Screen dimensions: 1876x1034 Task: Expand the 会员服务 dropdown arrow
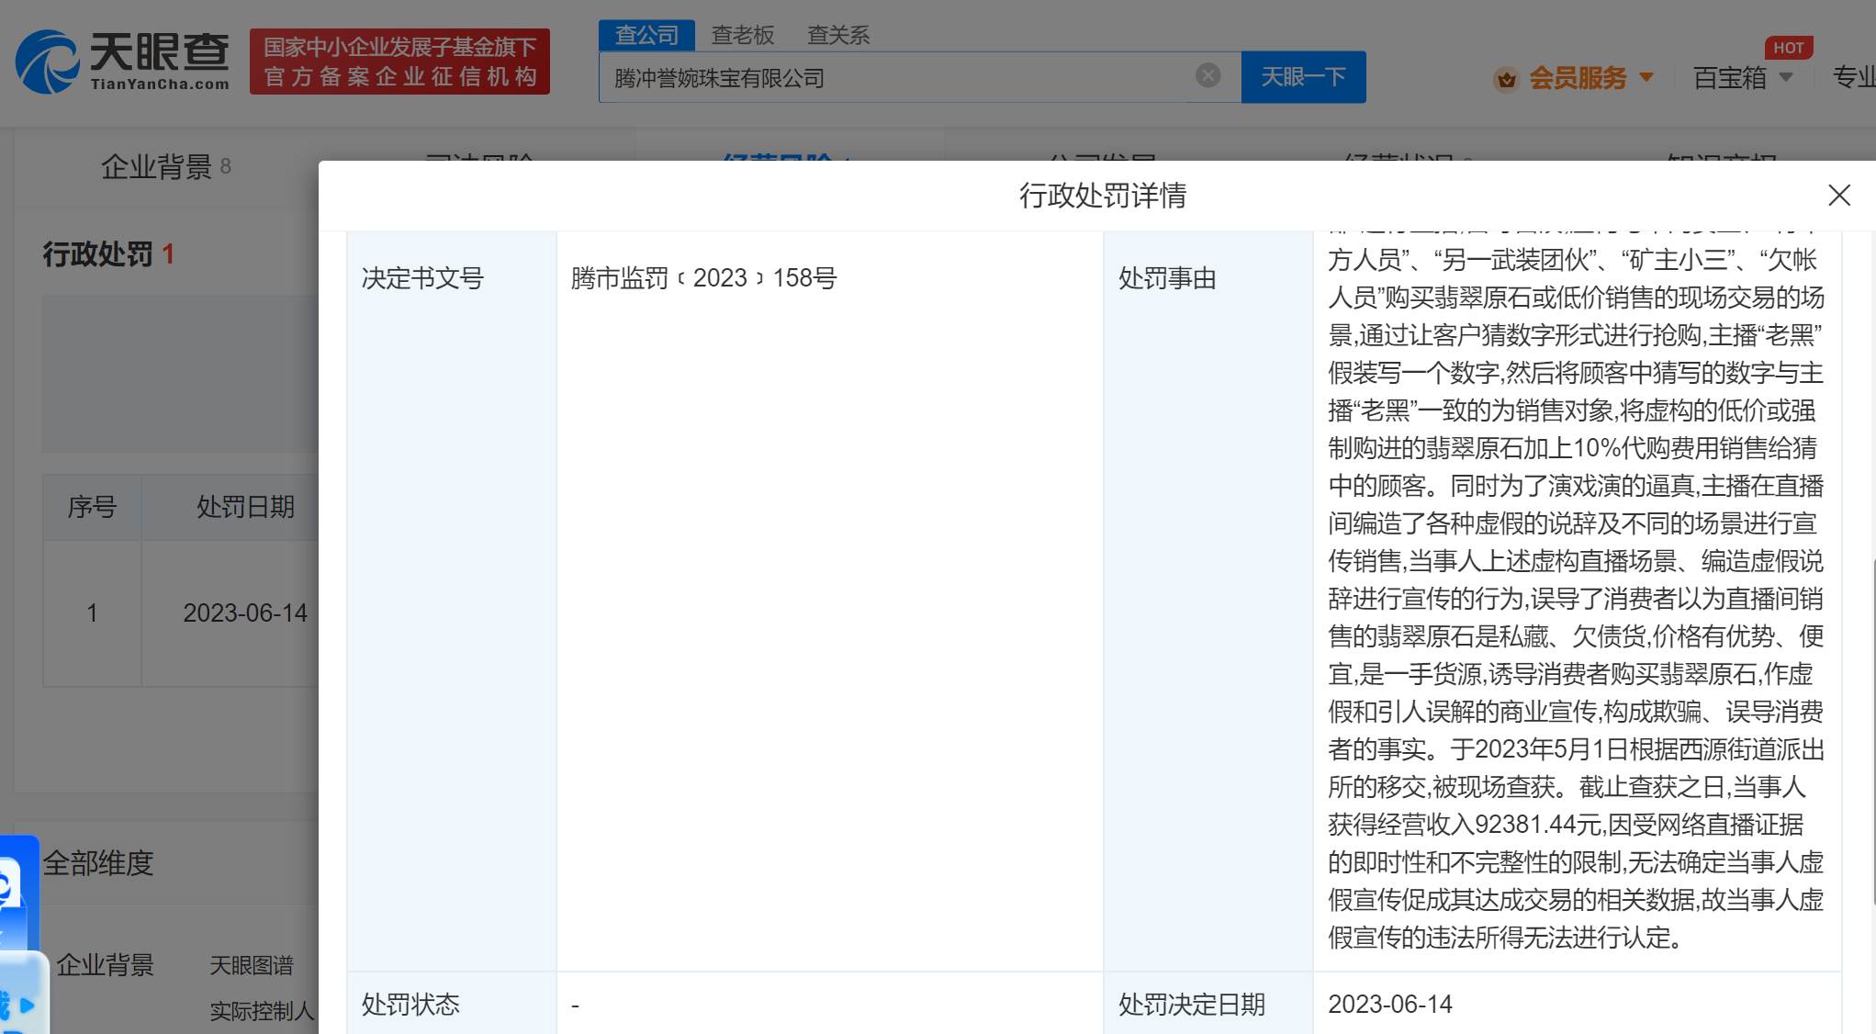[x=1646, y=77]
